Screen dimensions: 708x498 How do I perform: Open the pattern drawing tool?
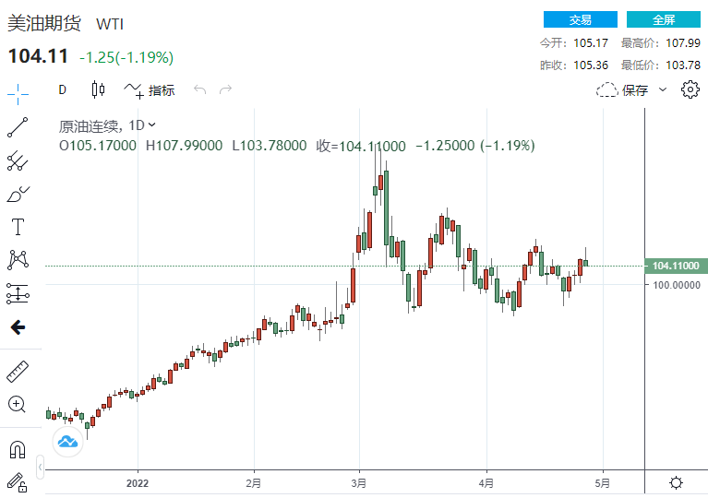click(x=18, y=260)
